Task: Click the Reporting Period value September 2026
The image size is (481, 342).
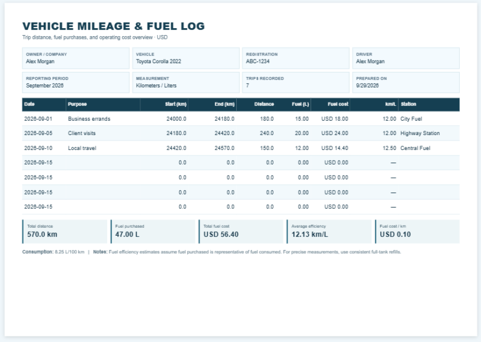Action: point(45,86)
